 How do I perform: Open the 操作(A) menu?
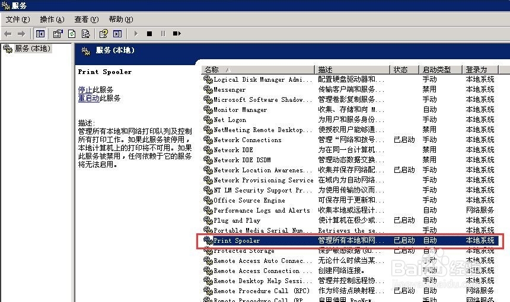[x=52, y=20]
